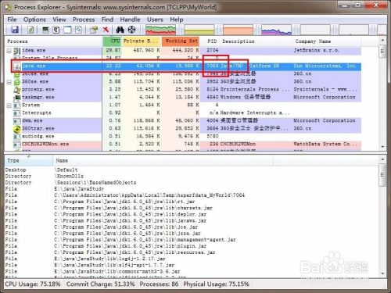Viewport: 391px width, 293px height.
Task: Click the blue I/O history graph
Action: (276, 30)
